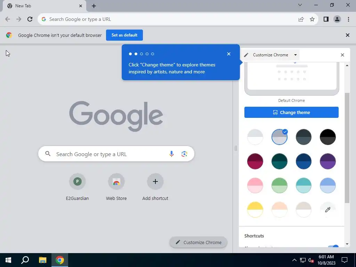Go back using the back arrow
356x267 pixels.
(x=8, y=19)
